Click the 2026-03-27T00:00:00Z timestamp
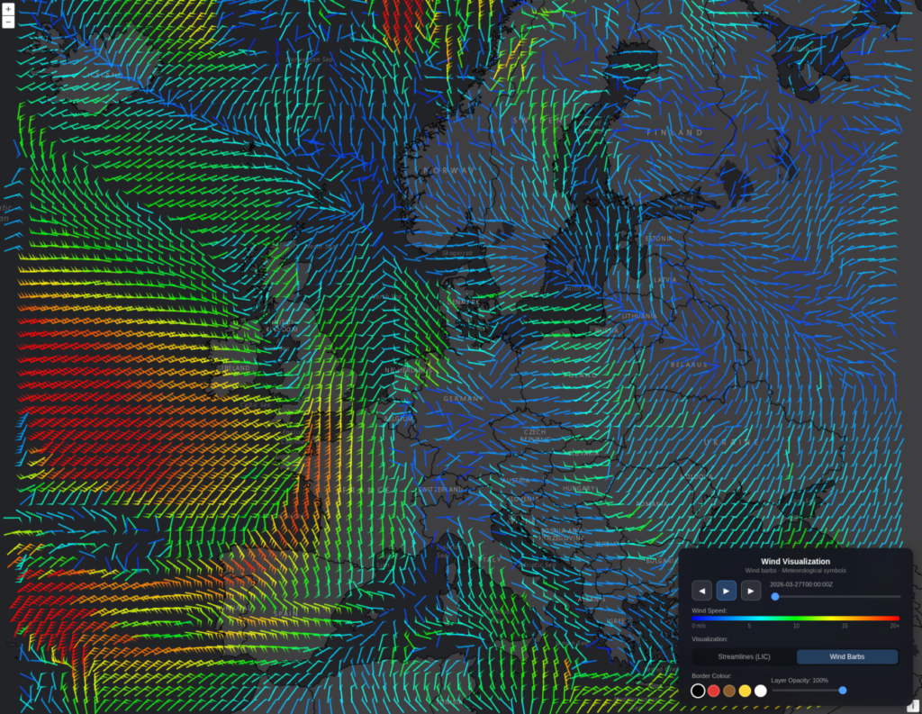 pyautogui.click(x=801, y=584)
